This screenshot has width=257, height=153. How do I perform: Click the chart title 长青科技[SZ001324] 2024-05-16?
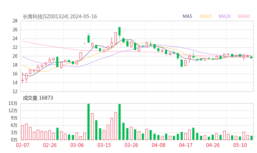(60, 16)
